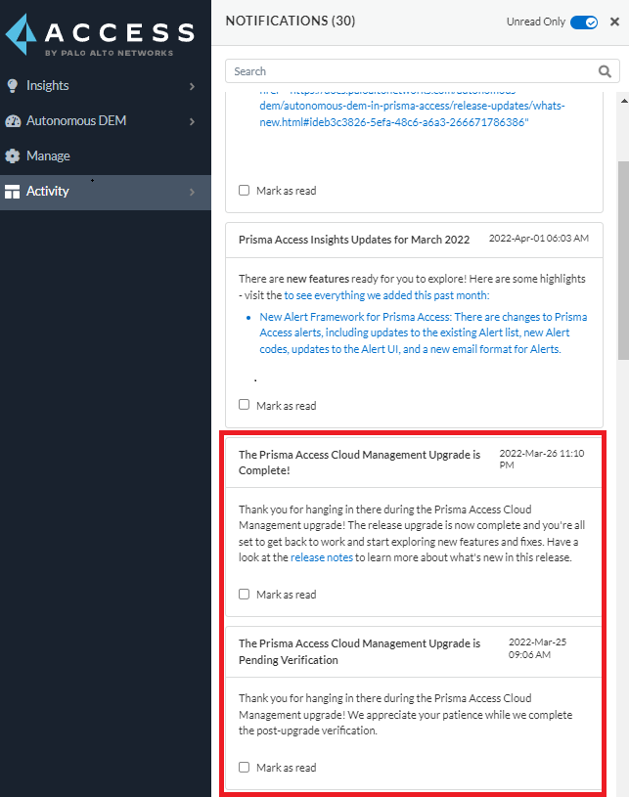Click the 'NOTIFICATIONS (30)' heading

[291, 21]
